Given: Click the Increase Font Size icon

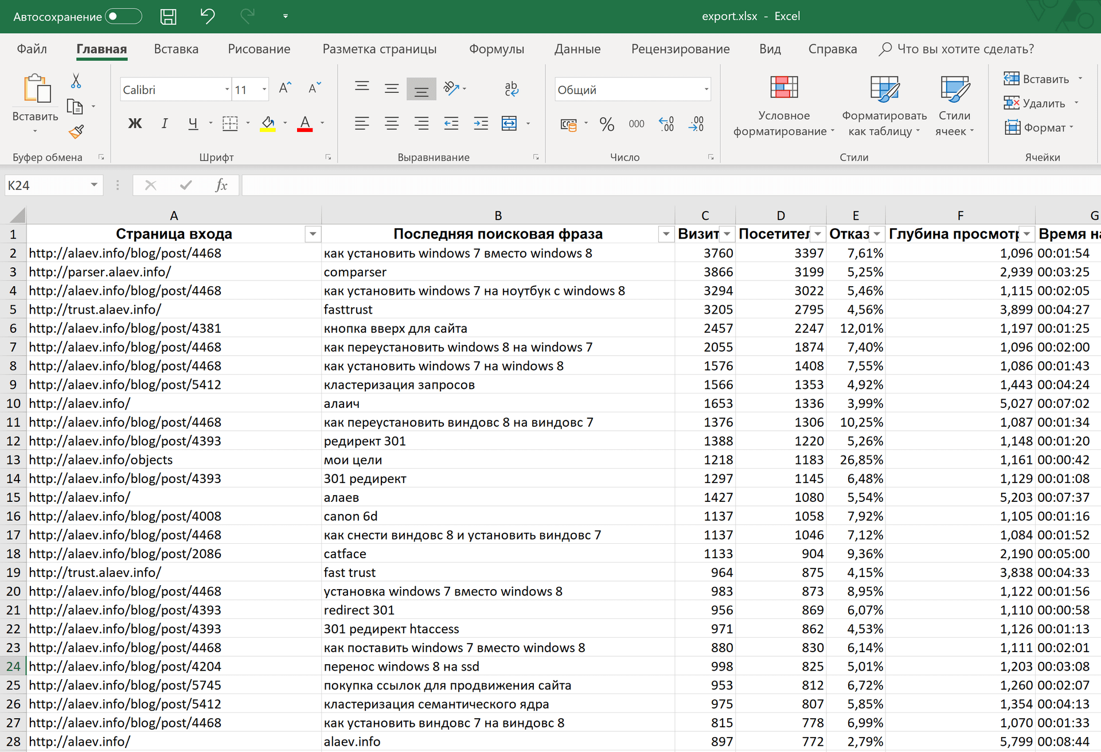Looking at the screenshot, I should pos(285,88).
